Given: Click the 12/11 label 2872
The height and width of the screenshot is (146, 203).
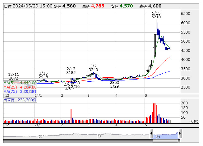Looking at the screenshot, I should tap(13, 78).
